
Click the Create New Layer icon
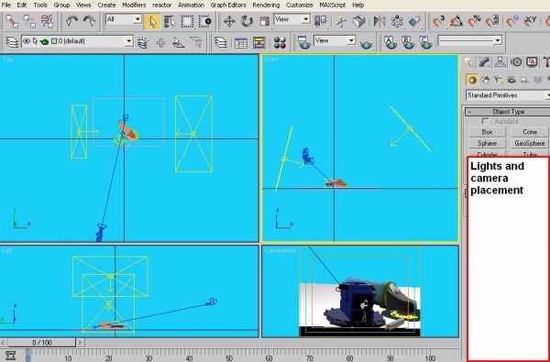(x=143, y=42)
